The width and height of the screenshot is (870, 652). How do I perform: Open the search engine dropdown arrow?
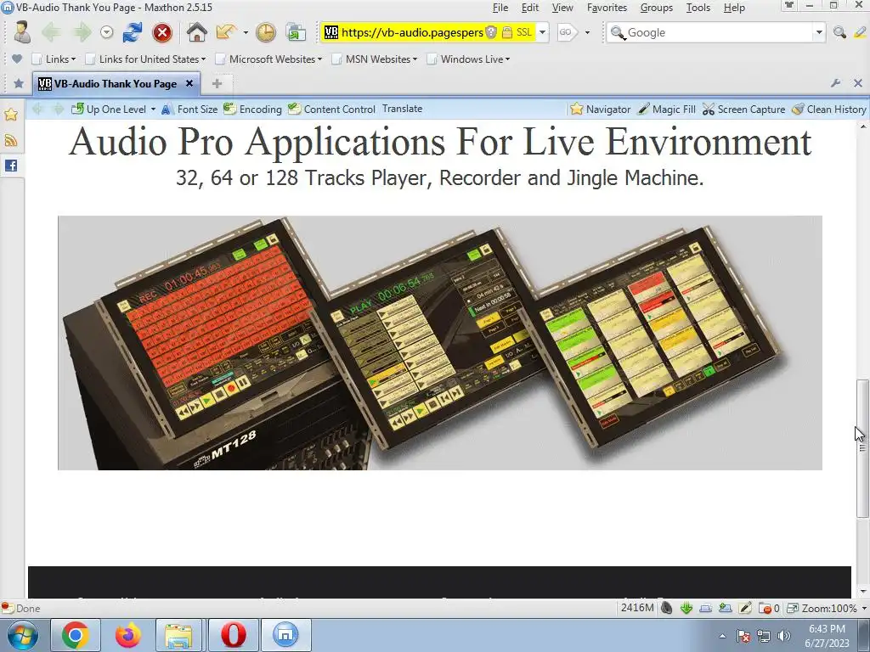pos(819,33)
